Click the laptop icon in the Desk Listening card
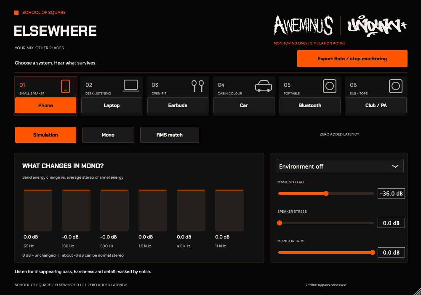Image resolution: width=421 pixels, height=295 pixels. [131, 86]
